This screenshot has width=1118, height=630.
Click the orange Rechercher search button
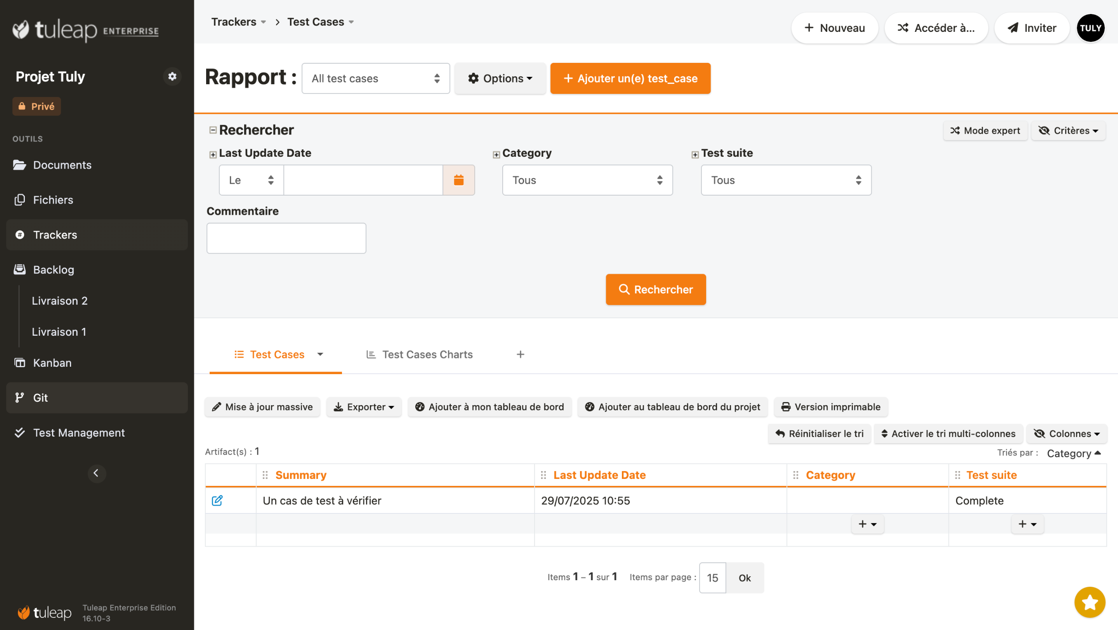[x=655, y=289]
